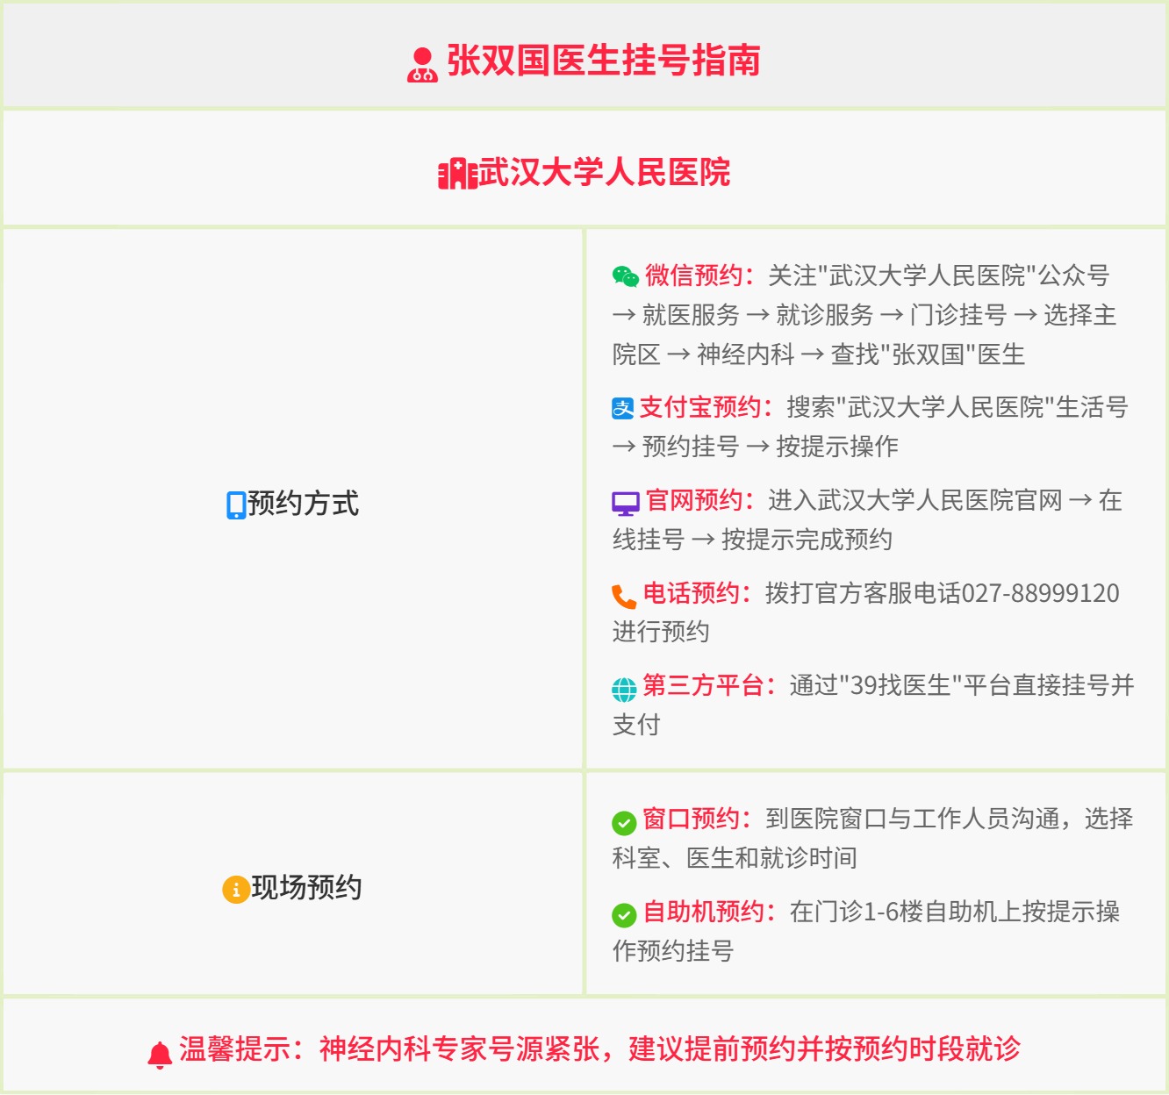This screenshot has width=1169, height=1095.
Task: Click the red 窗口预约 label
Action: (697, 819)
